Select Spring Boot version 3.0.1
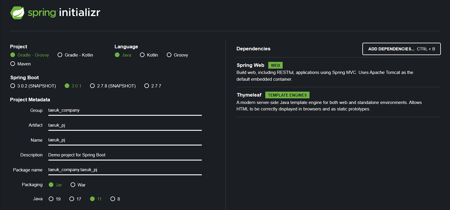 tap(73, 86)
